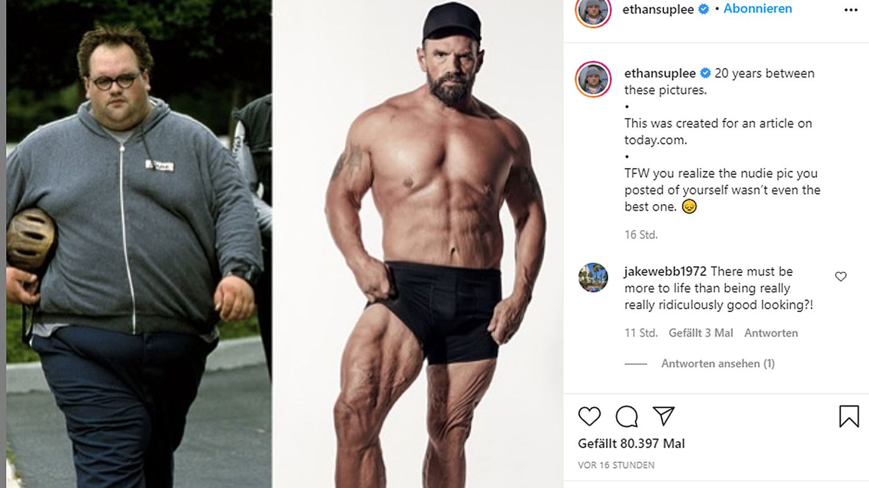Open the profile picture in the post header
The width and height of the screenshot is (869, 488).
coord(593,11)
